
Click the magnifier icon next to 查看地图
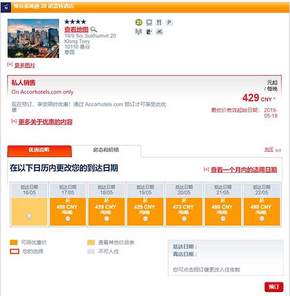[93, 29]
